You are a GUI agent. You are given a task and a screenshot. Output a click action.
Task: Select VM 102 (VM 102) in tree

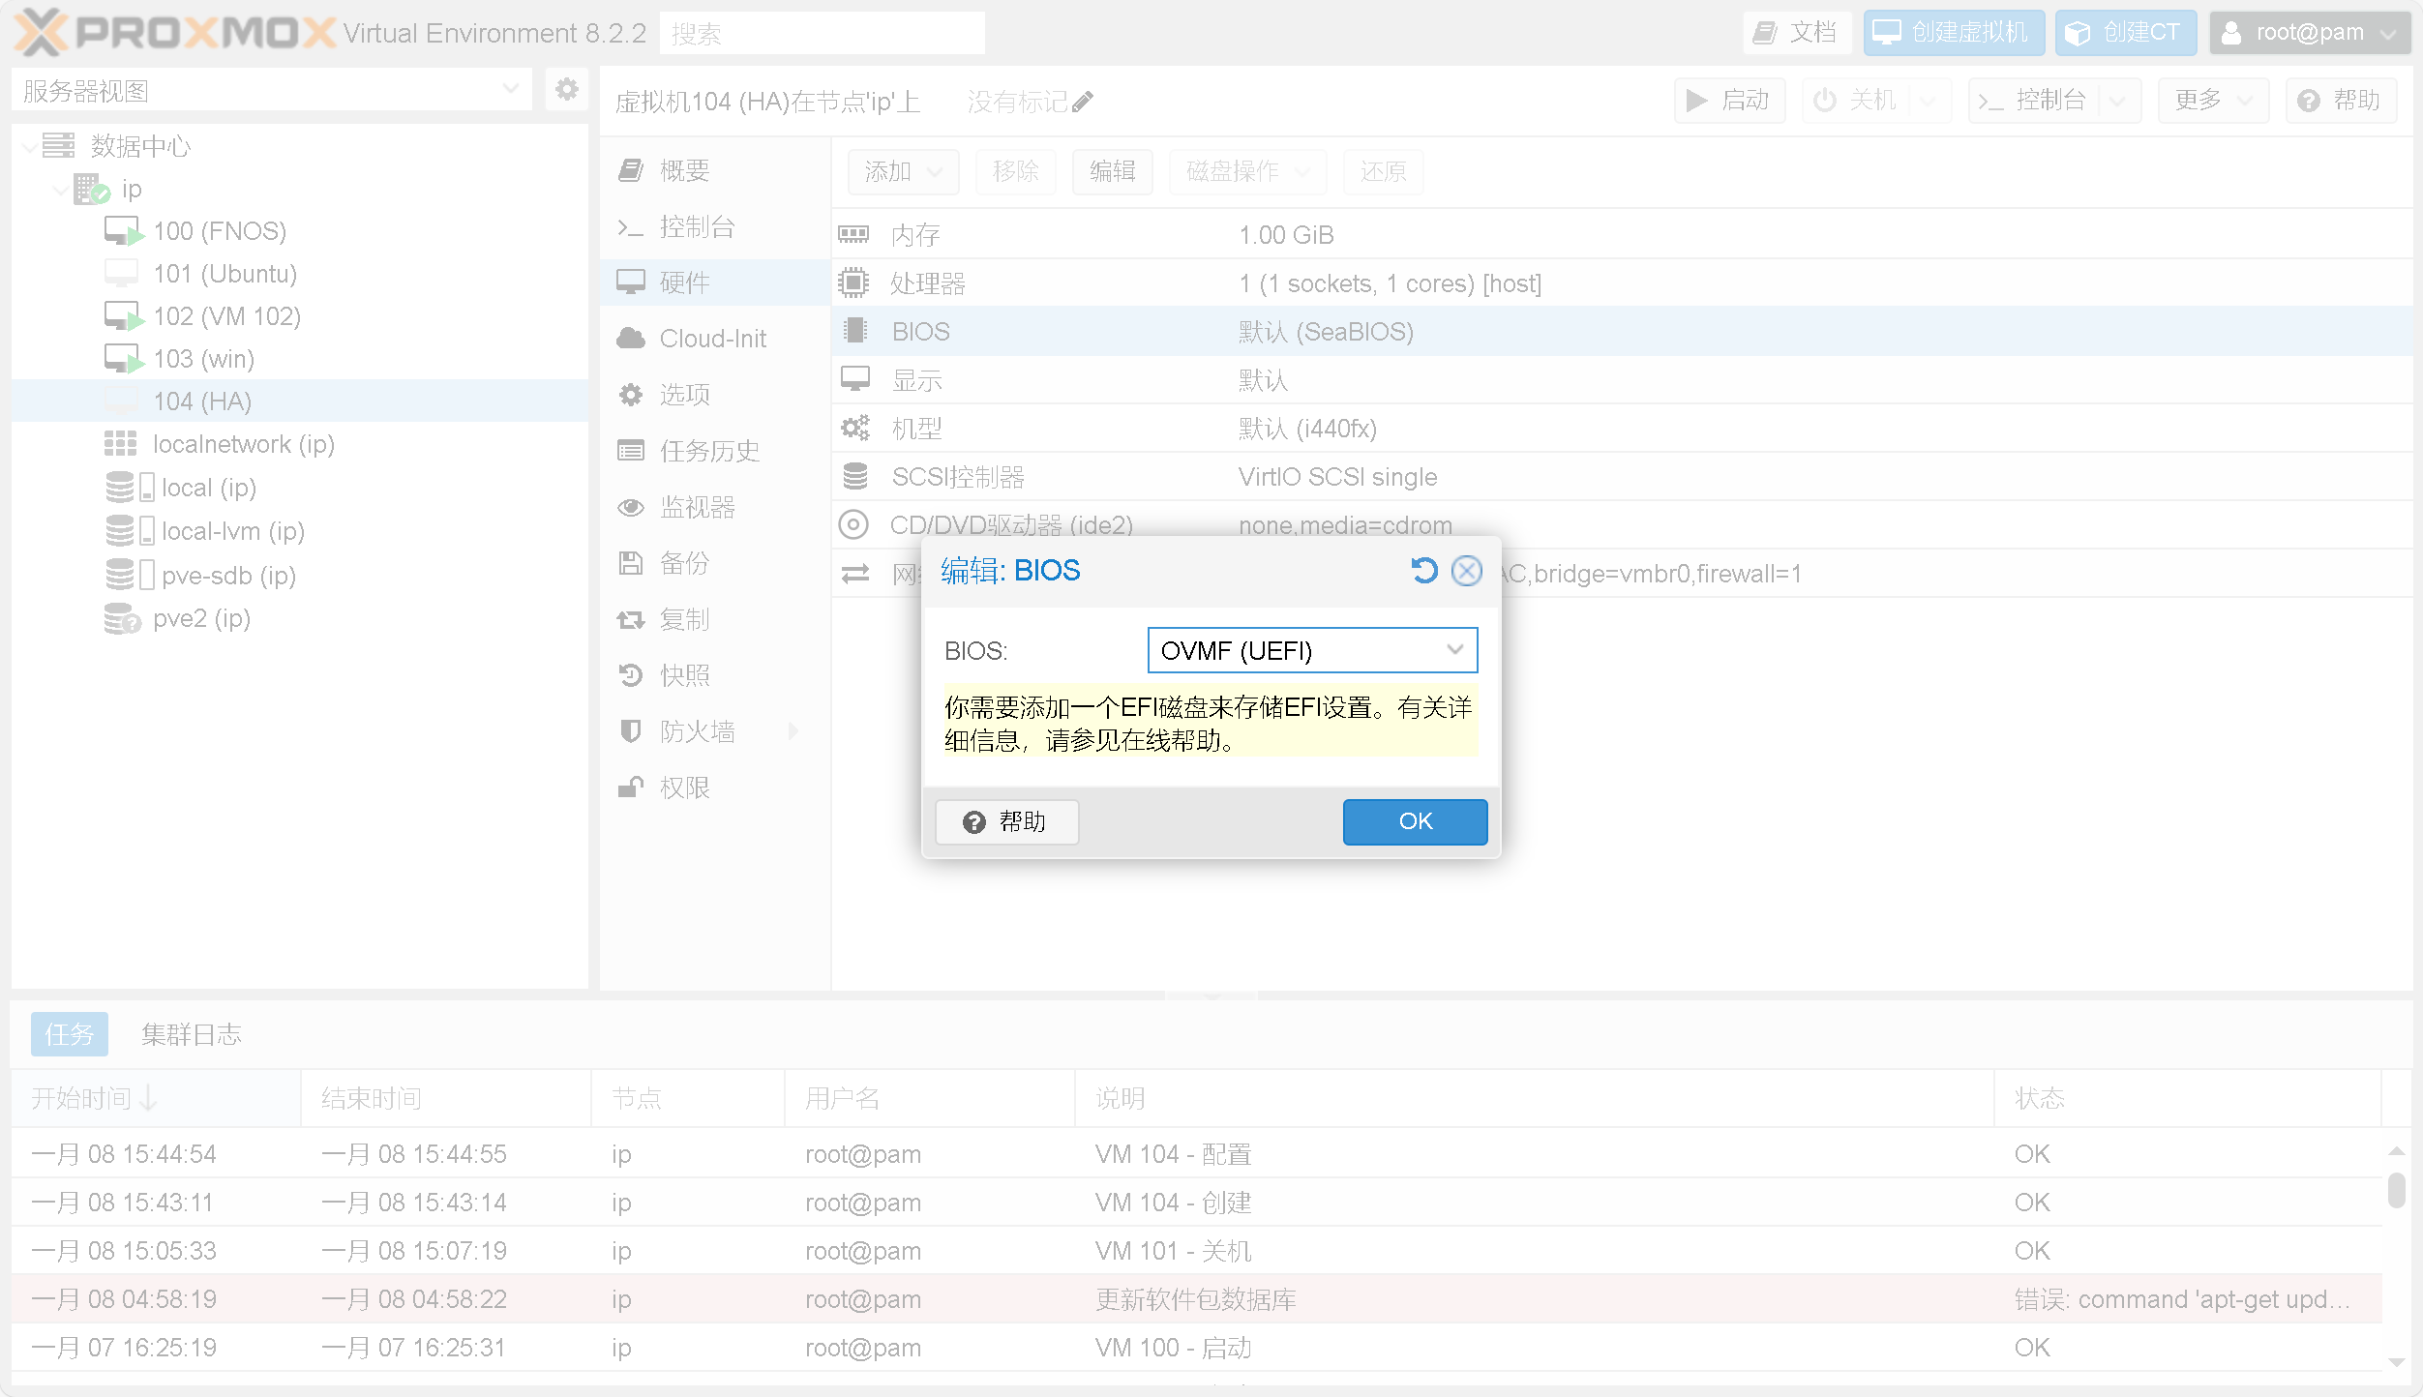pyautogui.click(x=226, y=316)
